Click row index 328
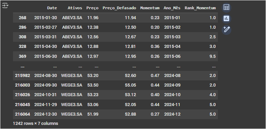 [x=22, y=47]
